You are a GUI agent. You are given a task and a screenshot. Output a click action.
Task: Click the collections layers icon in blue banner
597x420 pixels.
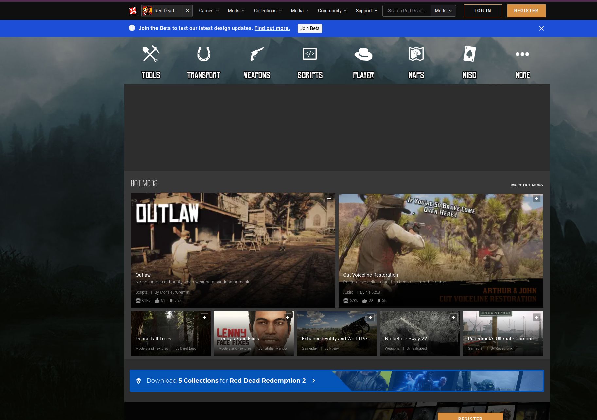(139, 381)
